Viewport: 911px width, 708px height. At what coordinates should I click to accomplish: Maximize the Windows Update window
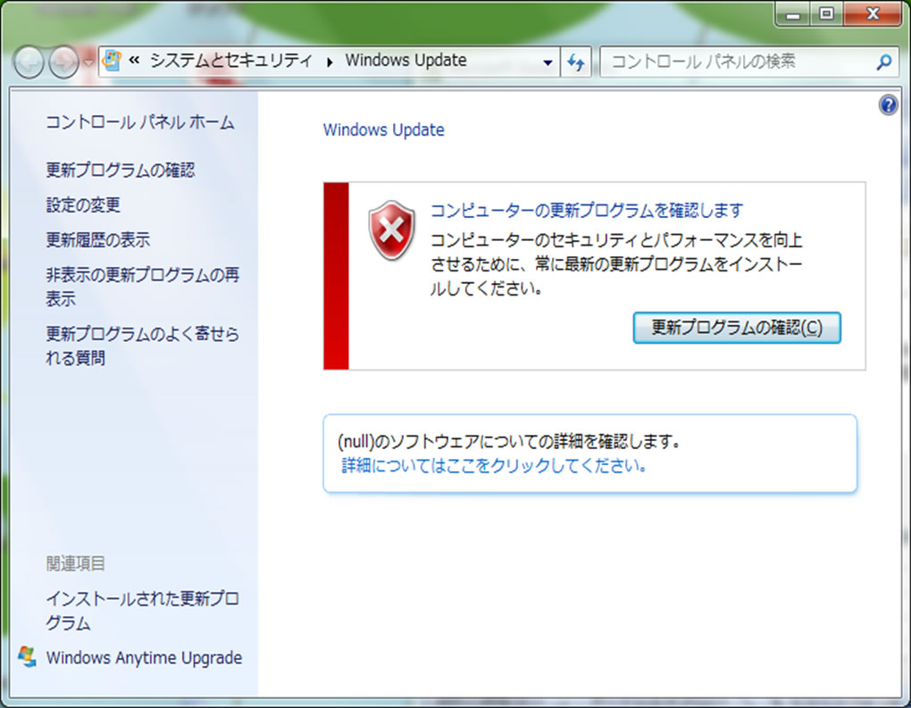[x=826, y=14]
